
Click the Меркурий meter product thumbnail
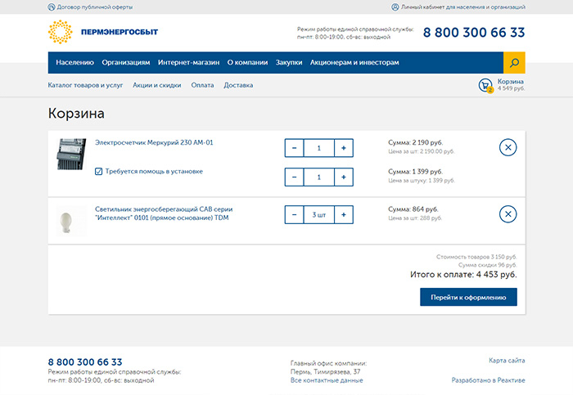(x=71, y=154)
